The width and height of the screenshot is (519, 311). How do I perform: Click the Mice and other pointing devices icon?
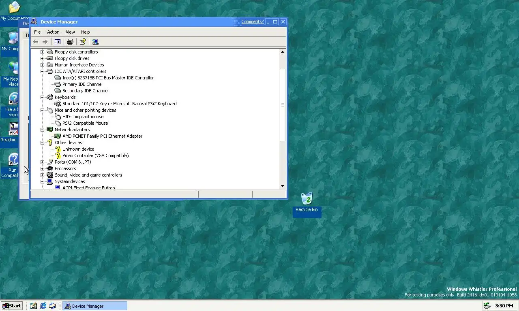pos(50,110)
